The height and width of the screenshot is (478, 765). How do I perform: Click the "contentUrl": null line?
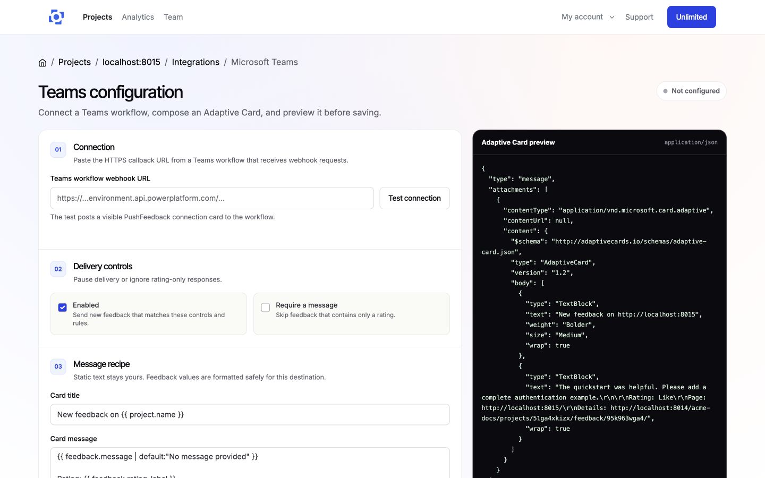(538, 220)
